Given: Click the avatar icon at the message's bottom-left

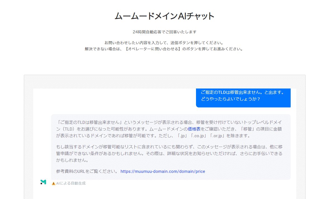Looking at the screenshot, I should [x=43, y=182].
